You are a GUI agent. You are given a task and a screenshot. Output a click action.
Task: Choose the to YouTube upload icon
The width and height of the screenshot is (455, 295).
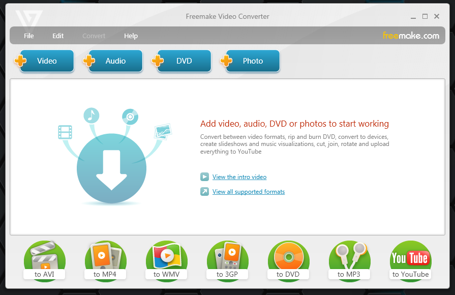click(x=410, y=261)
